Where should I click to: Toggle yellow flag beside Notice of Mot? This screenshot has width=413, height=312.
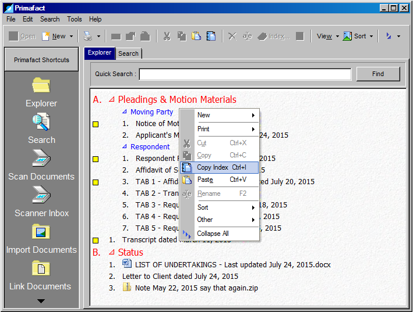pyautogui.click(x=96, y=124)
